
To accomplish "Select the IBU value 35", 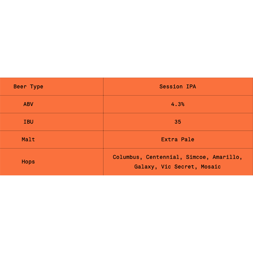I will point(178,122).
